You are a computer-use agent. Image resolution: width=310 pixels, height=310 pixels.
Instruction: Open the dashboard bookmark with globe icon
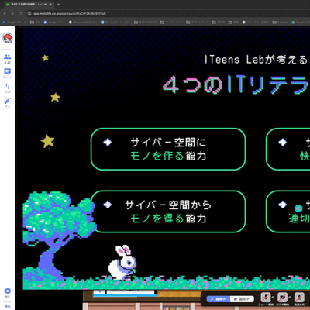pos(115,22)
